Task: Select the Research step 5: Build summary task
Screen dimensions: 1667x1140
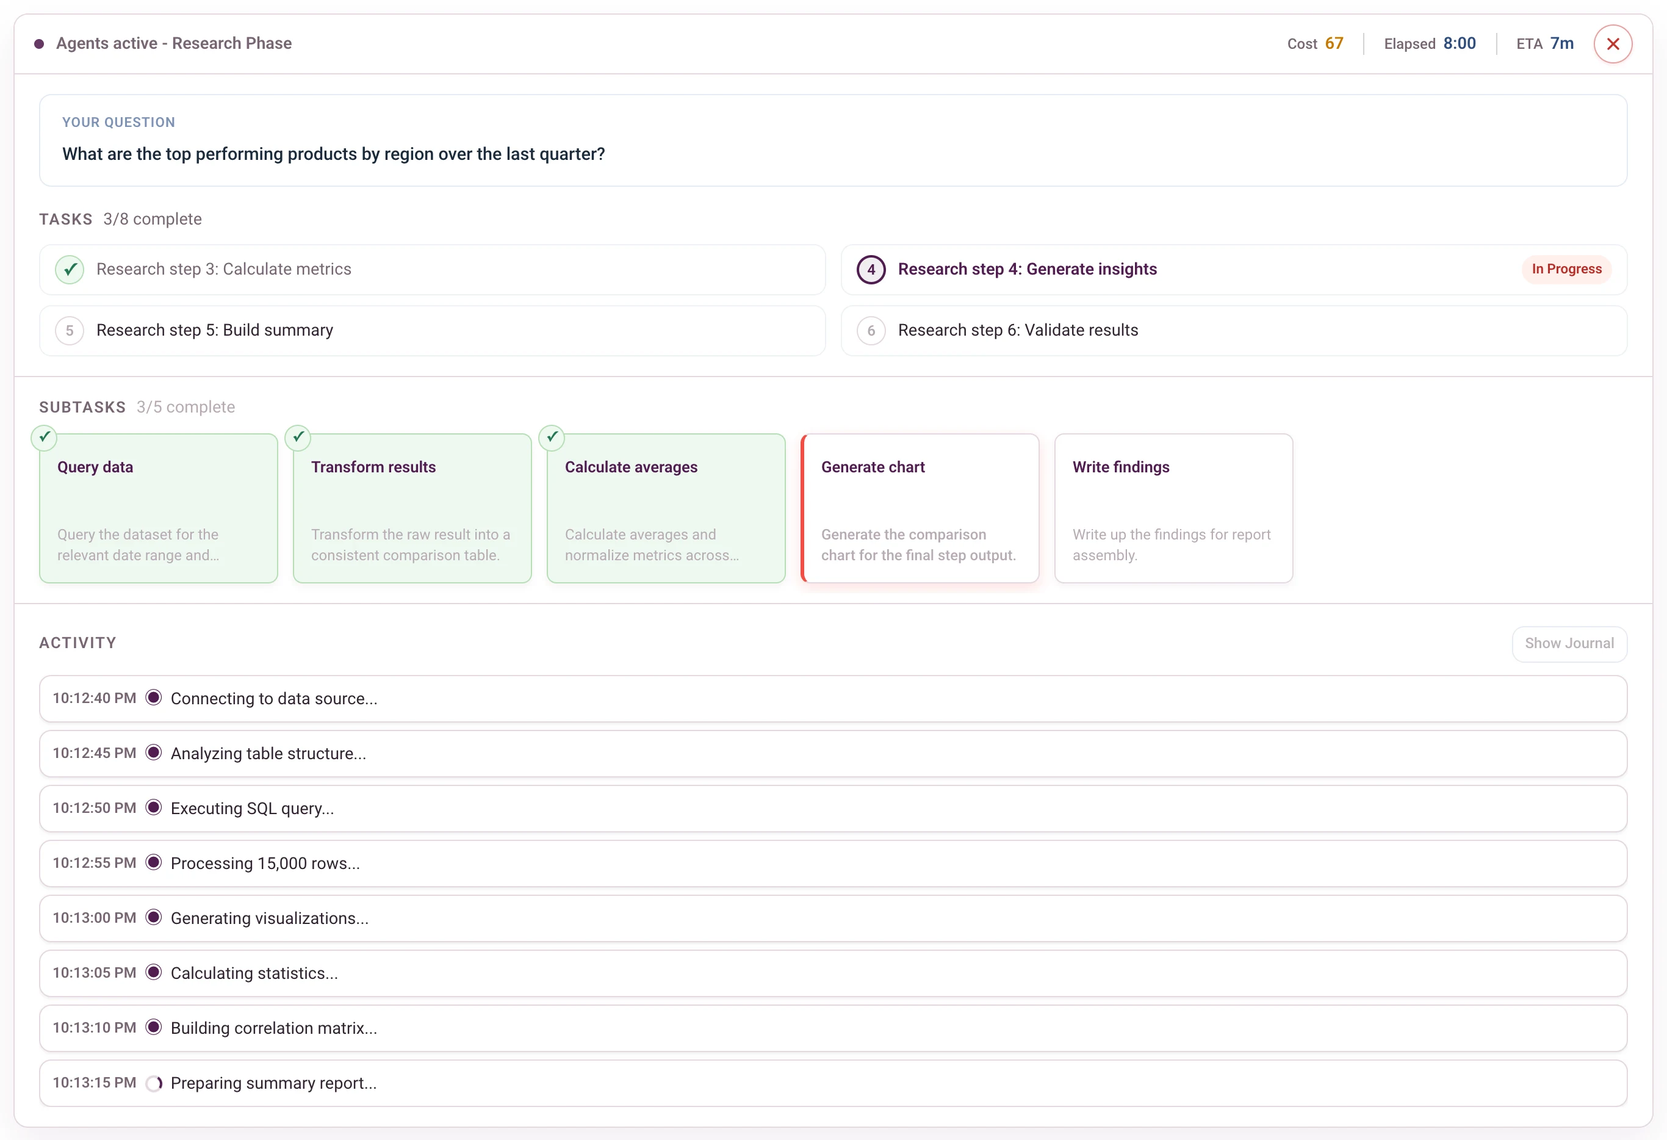Action: click(433, 331)
